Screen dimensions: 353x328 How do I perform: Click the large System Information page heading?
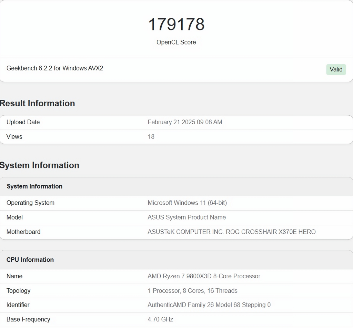click(x=39, y=165)
